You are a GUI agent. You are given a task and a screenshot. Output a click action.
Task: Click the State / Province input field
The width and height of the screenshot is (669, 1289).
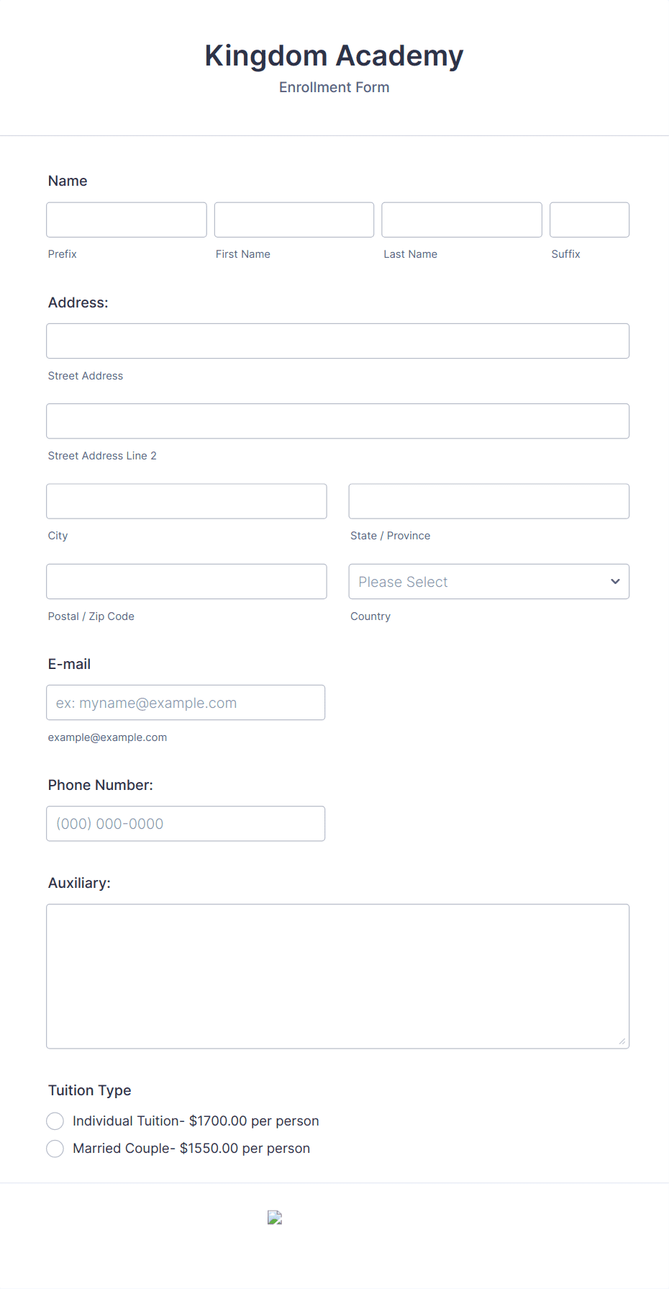[488, 500]
